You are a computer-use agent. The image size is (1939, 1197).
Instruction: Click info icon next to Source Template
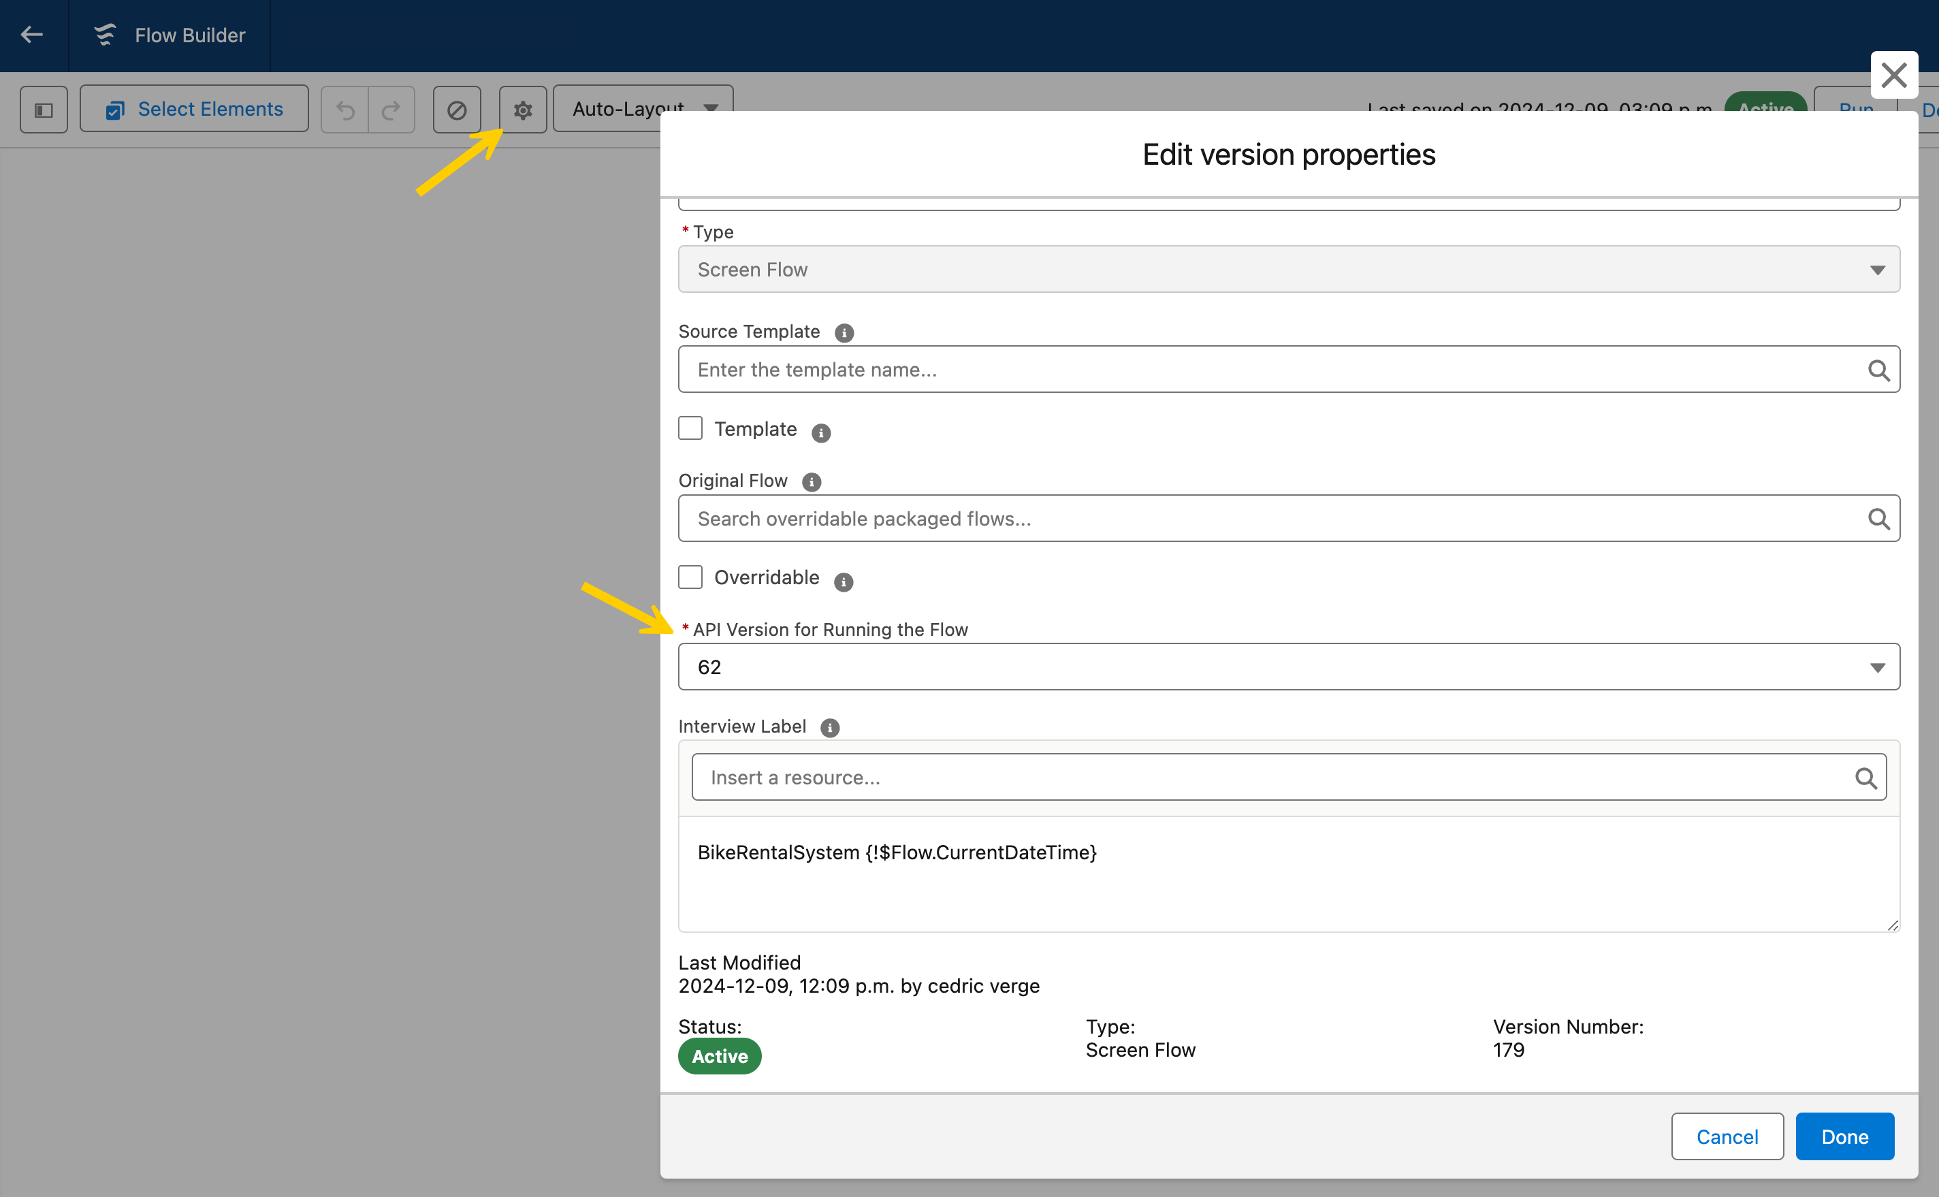coord(844,332)
